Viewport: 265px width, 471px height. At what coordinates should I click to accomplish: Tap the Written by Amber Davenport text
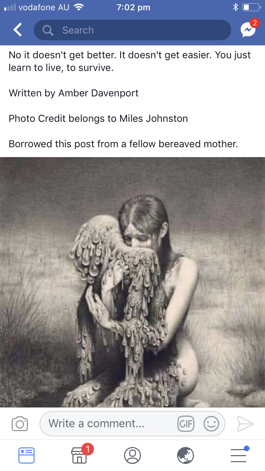point(73,93)
